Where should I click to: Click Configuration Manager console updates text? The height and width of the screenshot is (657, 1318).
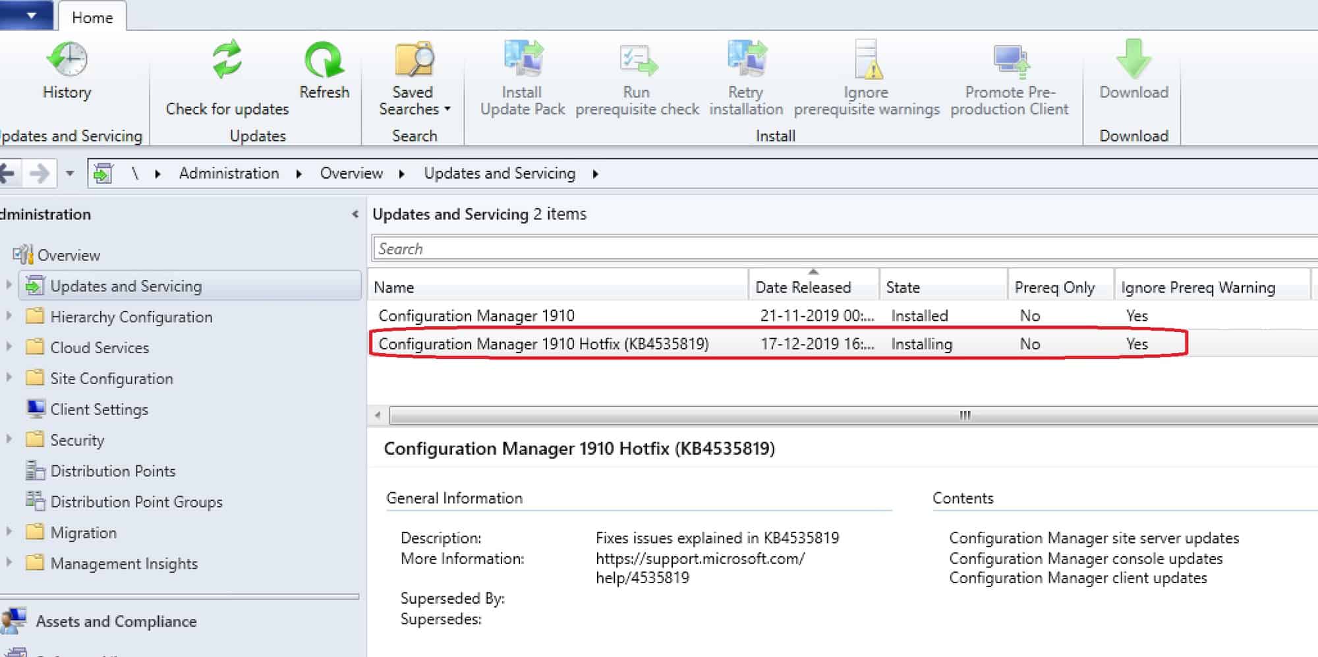pos(1085,558)
